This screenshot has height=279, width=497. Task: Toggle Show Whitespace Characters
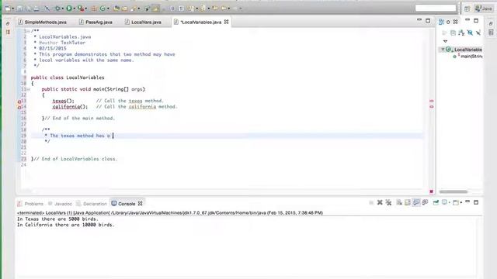click(x=181, y=9)
